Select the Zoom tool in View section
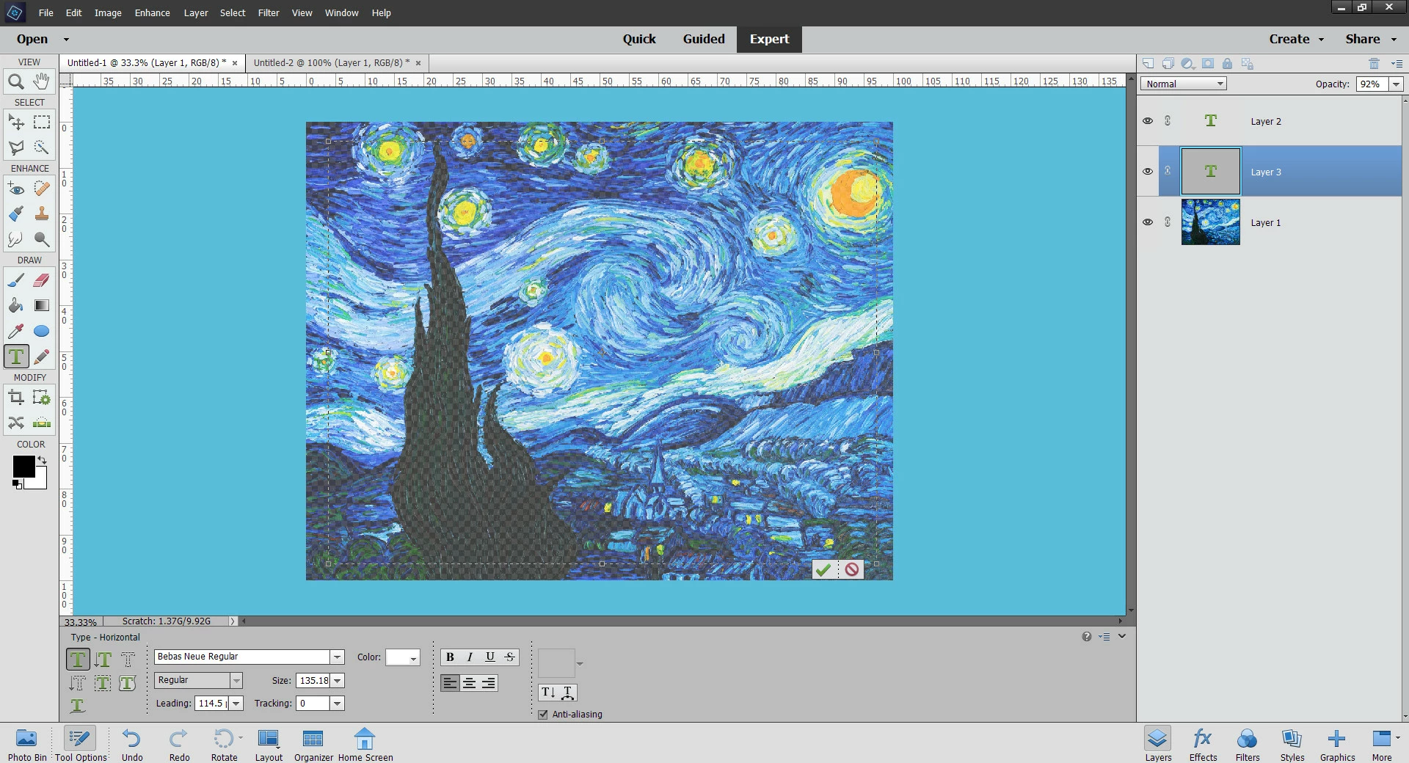1409x763 pixels. [x=16, y=81]
